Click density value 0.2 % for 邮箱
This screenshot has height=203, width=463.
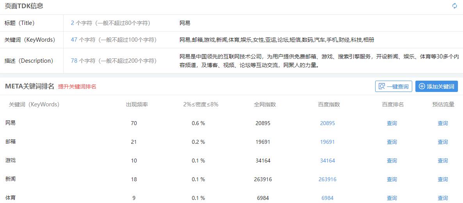pos(198,142)
